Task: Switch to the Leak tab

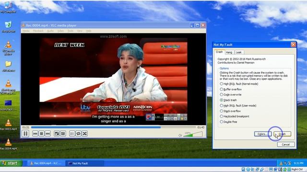Action: [x=238, y=52]
